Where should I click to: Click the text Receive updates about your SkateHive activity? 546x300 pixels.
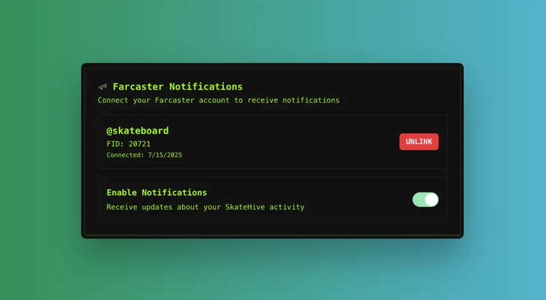206,207
